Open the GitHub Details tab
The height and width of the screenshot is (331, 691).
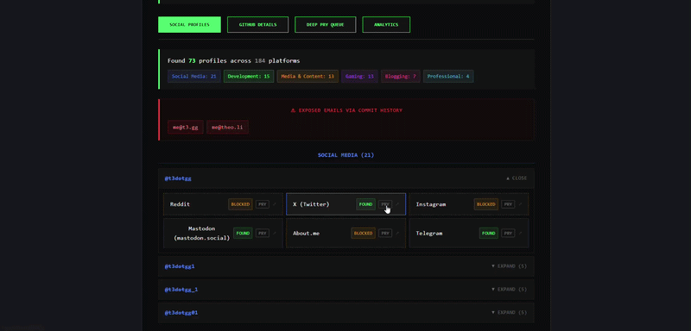point(257,25)
